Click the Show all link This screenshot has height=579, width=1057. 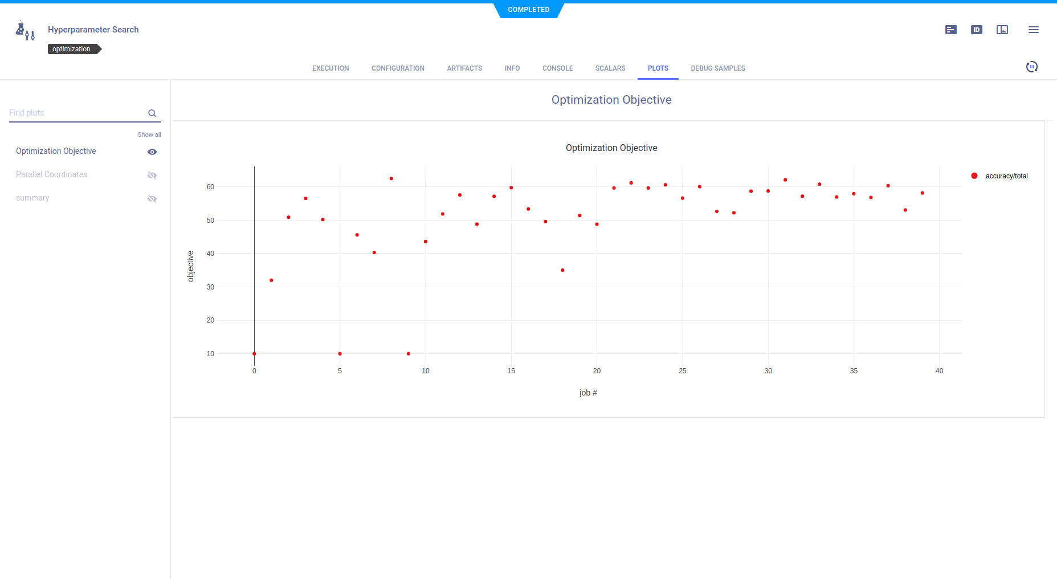click(149, 134)
